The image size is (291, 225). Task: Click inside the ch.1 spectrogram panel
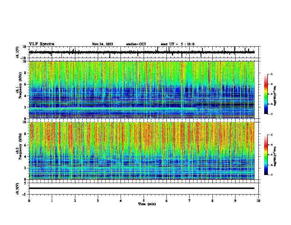pyautogui.click(x=141, y=90)
